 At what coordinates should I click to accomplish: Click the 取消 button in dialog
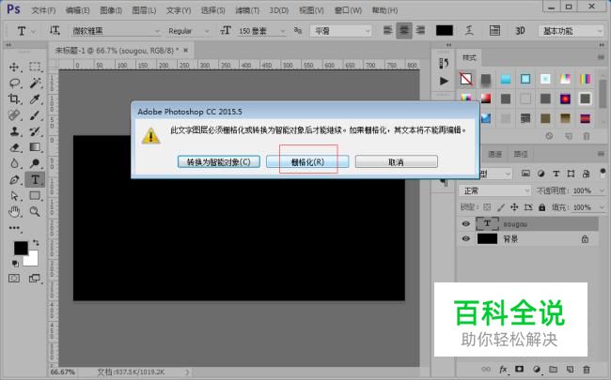tap(397, 161)
